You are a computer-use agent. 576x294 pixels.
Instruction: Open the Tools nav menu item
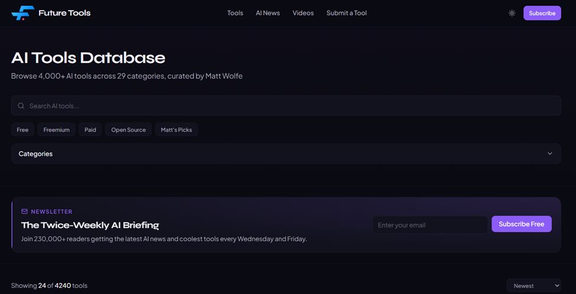point(235,13)
